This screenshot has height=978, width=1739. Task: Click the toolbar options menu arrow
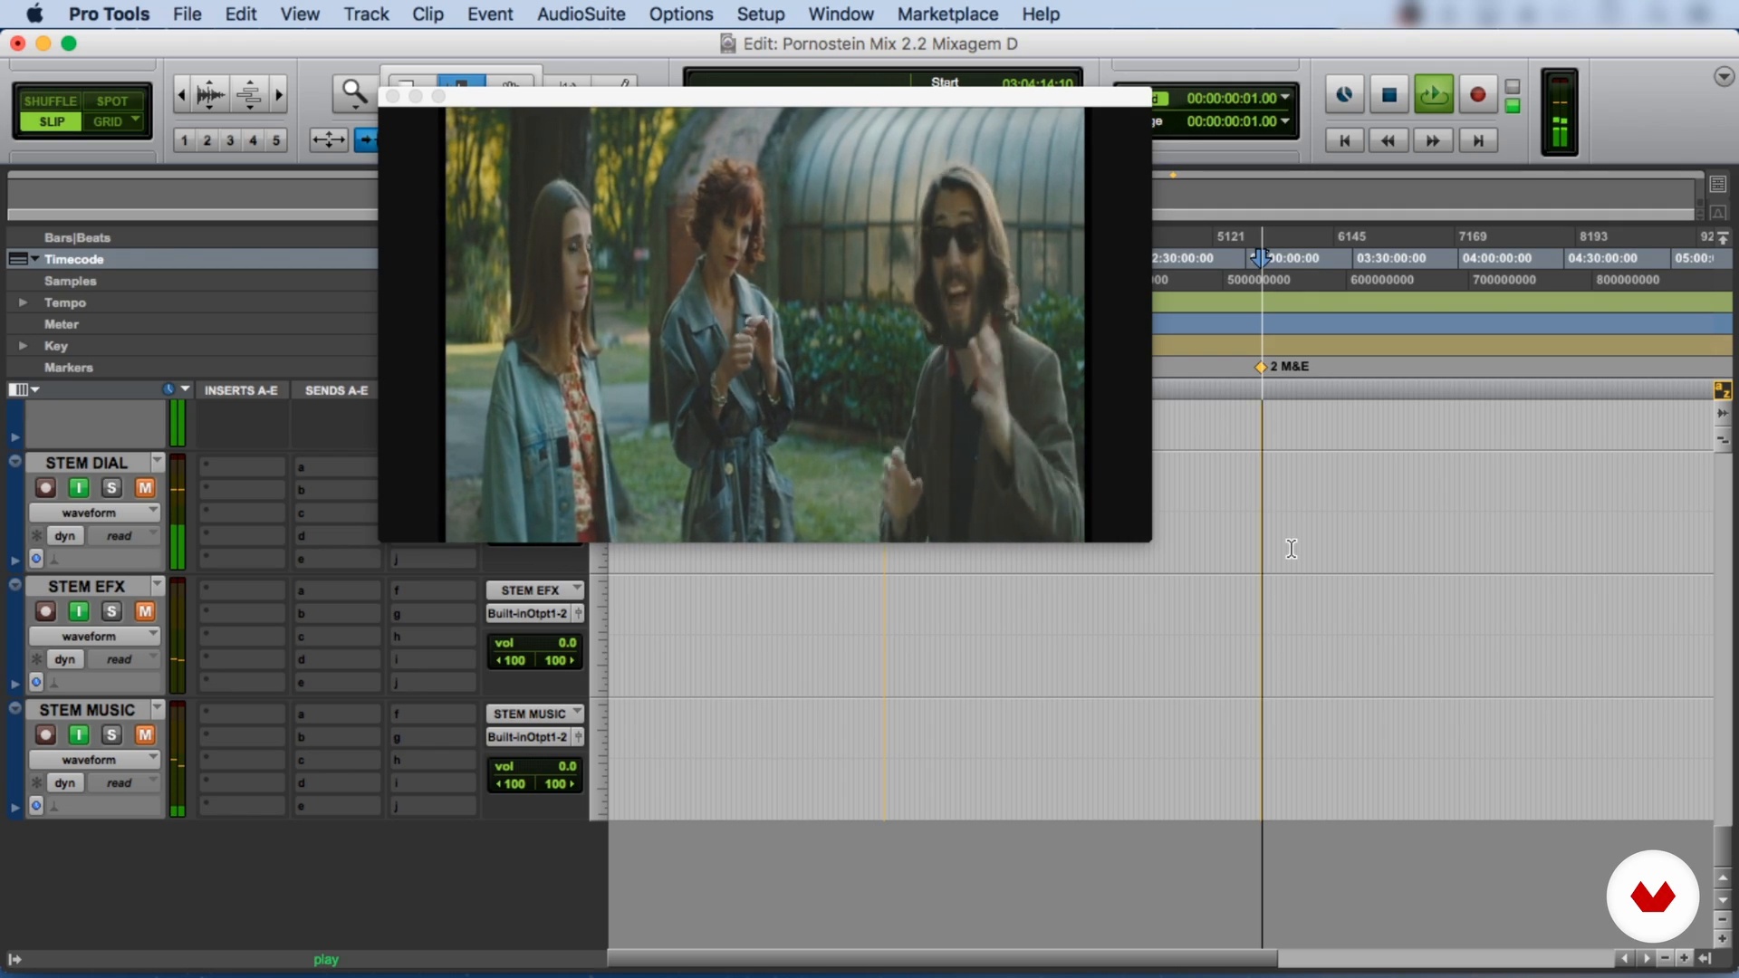[1724, 77]
